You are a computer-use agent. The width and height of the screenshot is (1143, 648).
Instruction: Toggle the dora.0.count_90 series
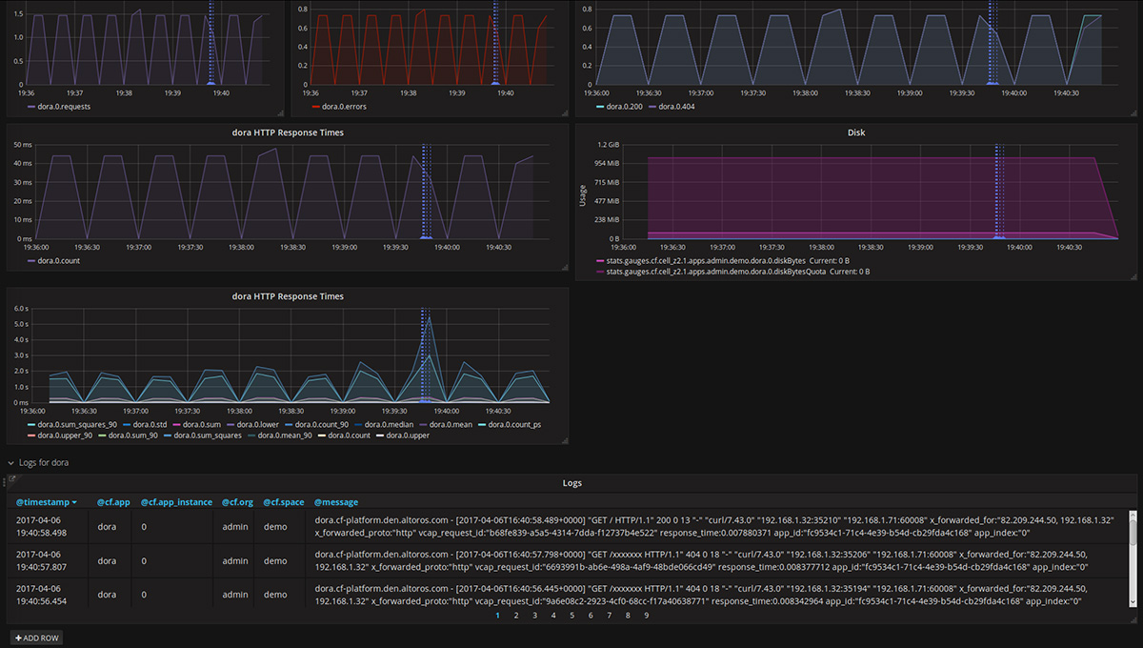[x=321, y=424]
